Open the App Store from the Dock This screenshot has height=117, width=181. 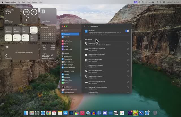tap(65, 113)
